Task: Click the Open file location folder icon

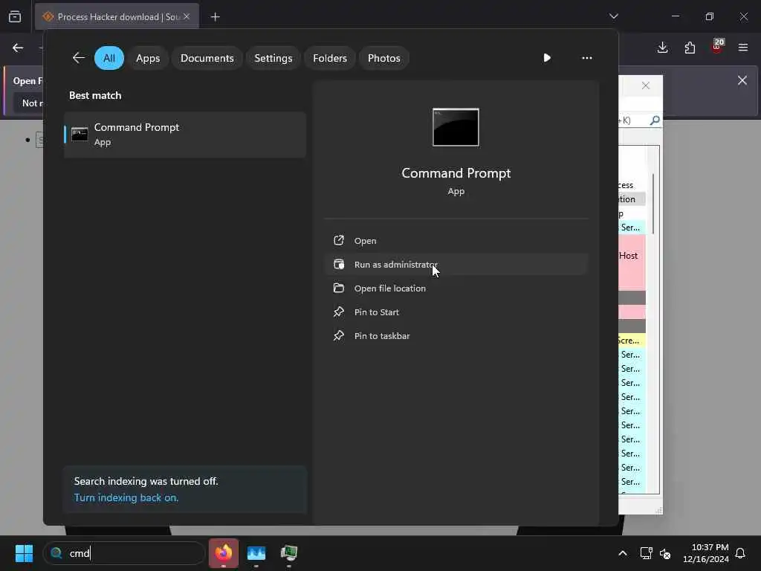Action: pyautogui.click(x=339, y=288)
